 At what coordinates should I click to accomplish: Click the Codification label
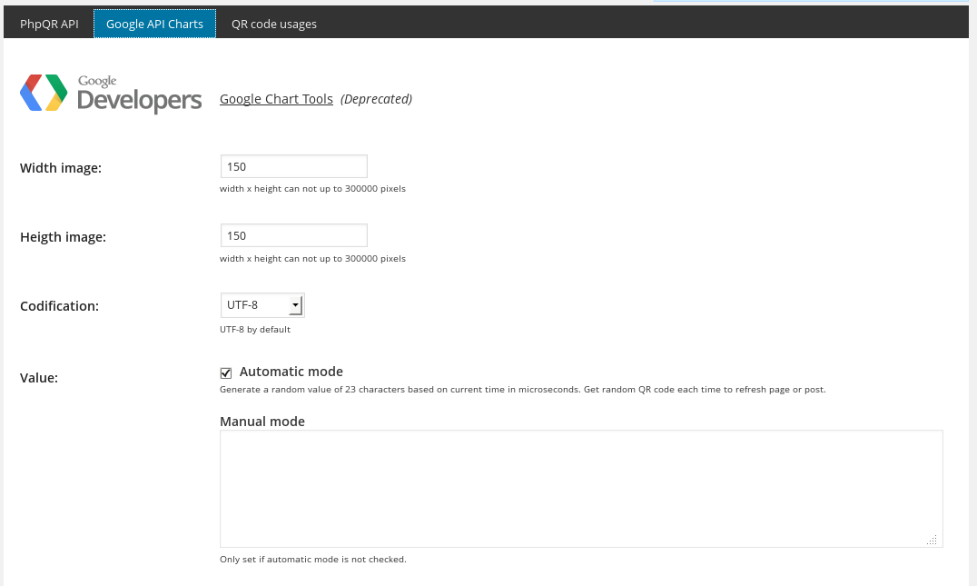pyautogui.click(x=59, y=306)
